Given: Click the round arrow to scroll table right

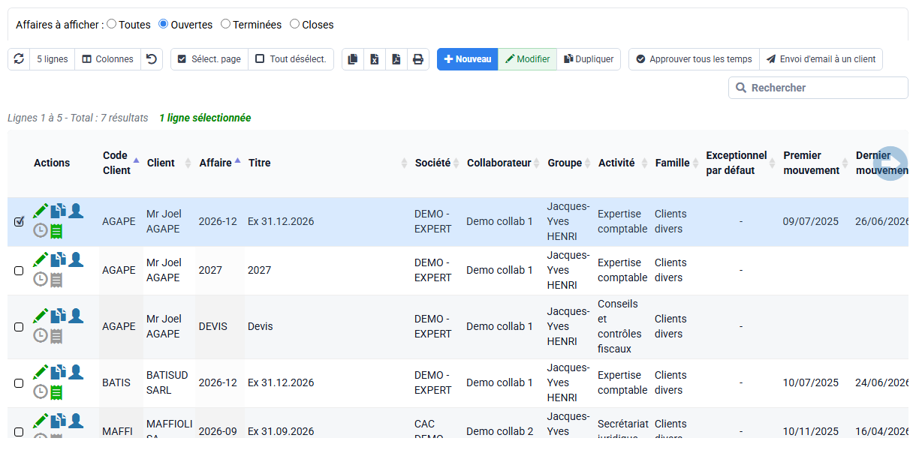Looking at the screenshot, I should (x=890, y=163).
